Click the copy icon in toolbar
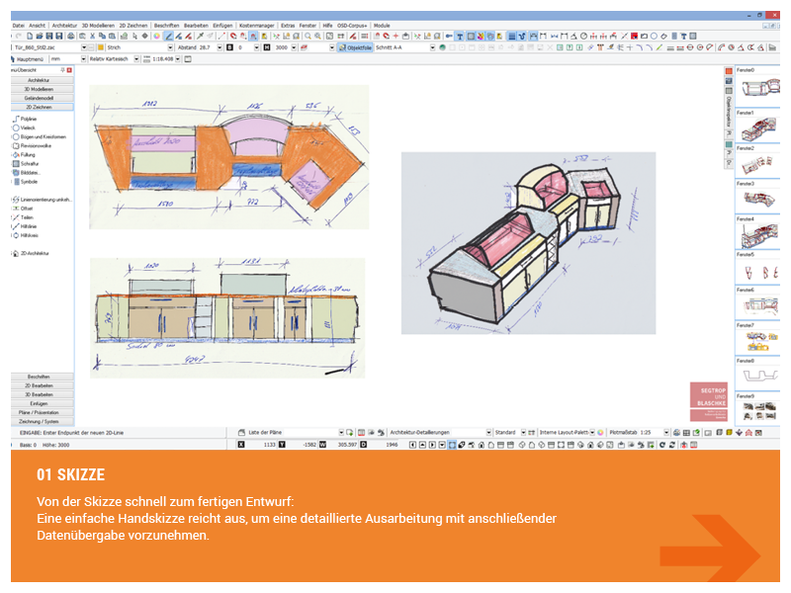791x593 pixels. pos(102,36)
